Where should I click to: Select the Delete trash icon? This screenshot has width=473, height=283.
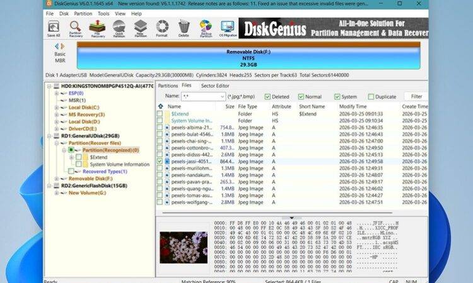coord(184,28)
